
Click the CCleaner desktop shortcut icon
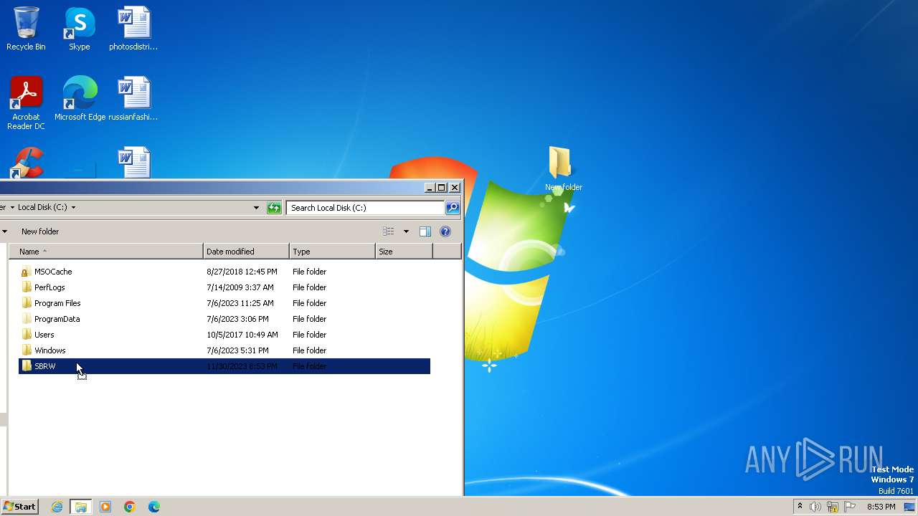27,163
